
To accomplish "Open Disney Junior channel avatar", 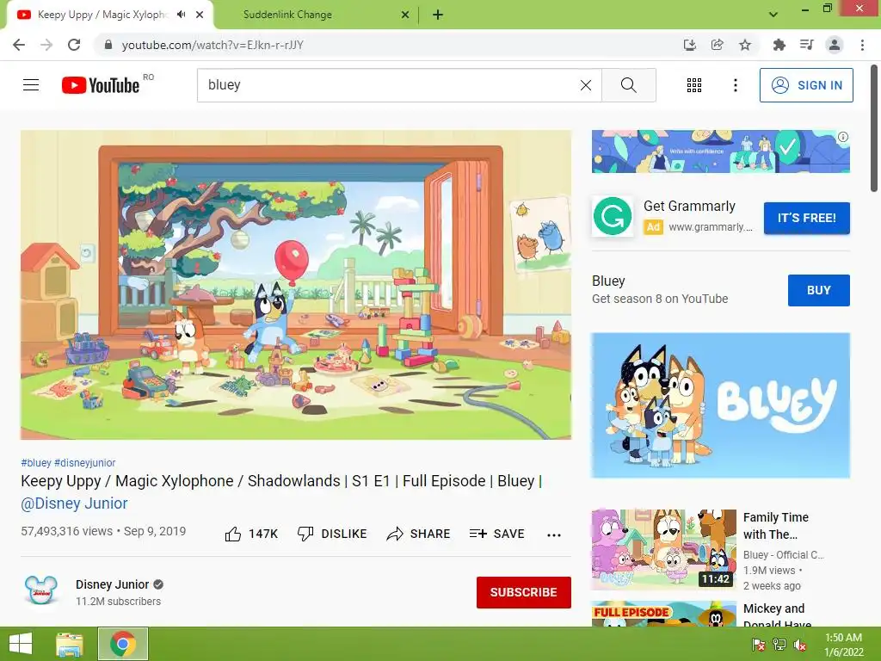I will (41, 590).
